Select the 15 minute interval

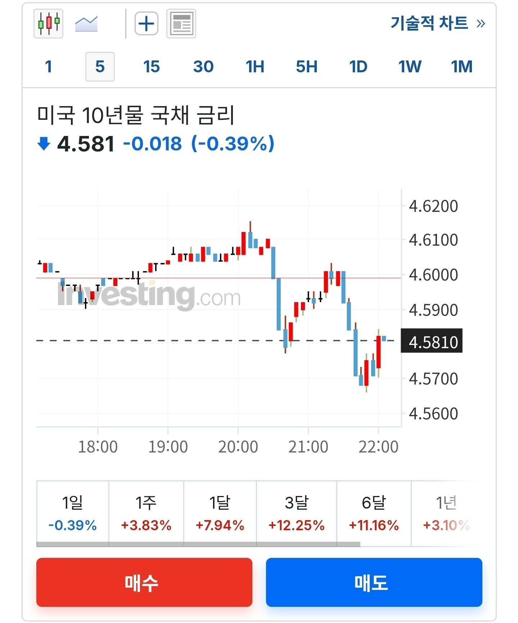coord(152,67)
